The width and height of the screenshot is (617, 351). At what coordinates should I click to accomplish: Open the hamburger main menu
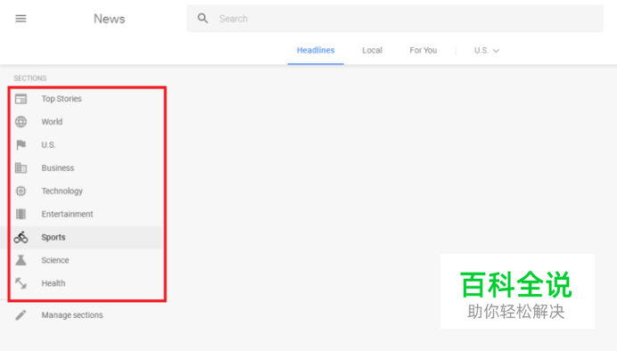pyautogui.click(x=21, y=19)
